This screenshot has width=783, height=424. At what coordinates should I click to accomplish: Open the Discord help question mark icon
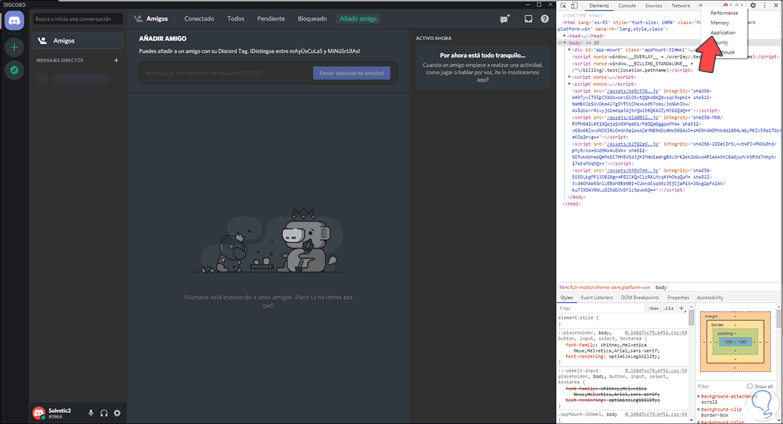(544, 19)
